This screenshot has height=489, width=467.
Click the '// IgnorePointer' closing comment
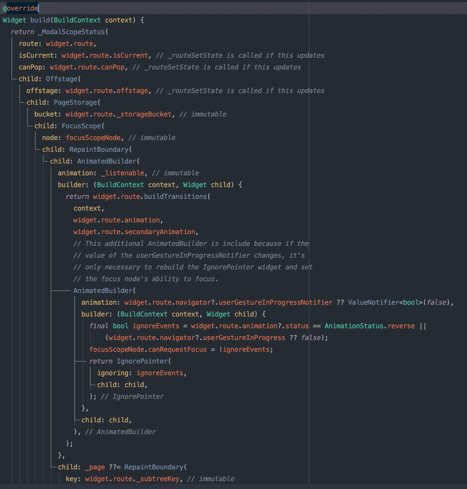click(x=132, y=397)
